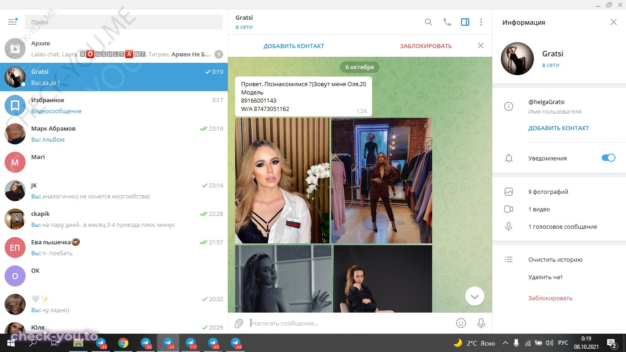Open the Windows Start menu
The height and width of the screenshot is (352, 626).
pyautogui.click(x=11, y=343)
